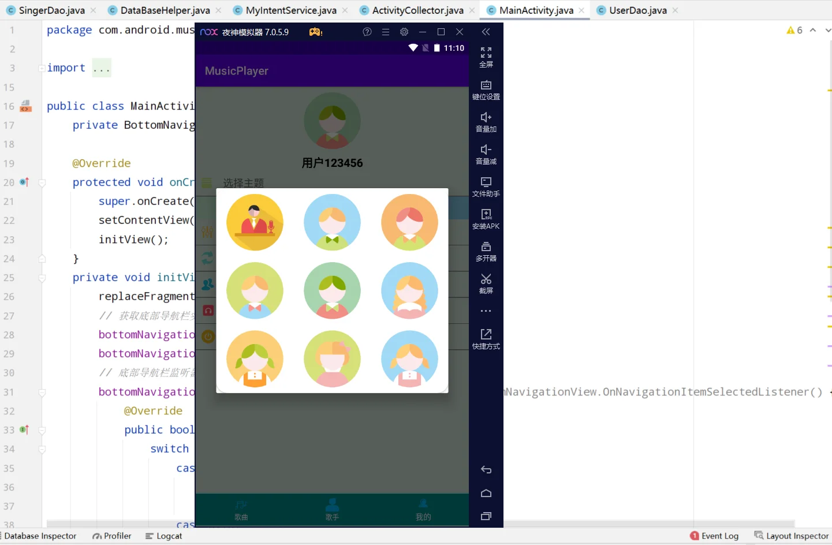This screenshot has height=545, width=832.
Task: Collapse the listener fold on line 31
Action: point(42,392)
